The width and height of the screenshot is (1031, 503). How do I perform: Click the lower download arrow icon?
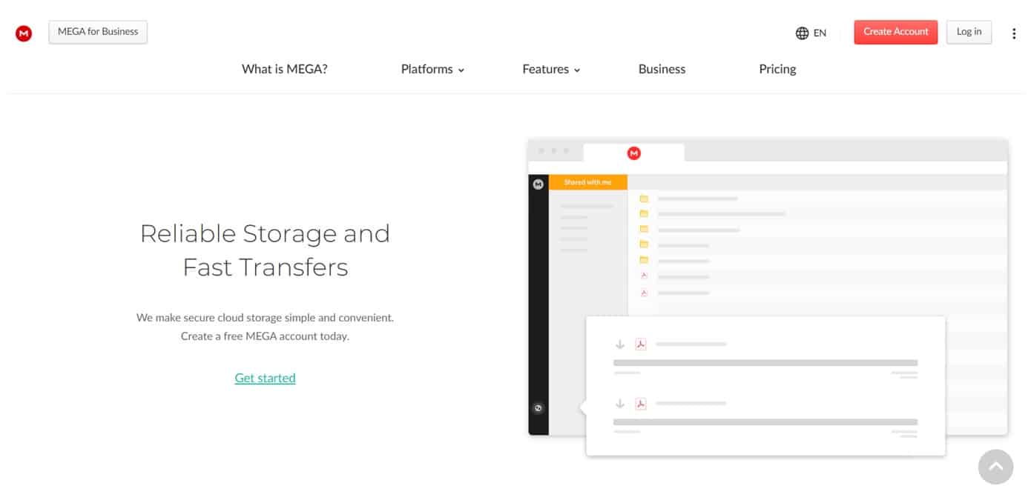pyautogui.click(x=620, y=404)
